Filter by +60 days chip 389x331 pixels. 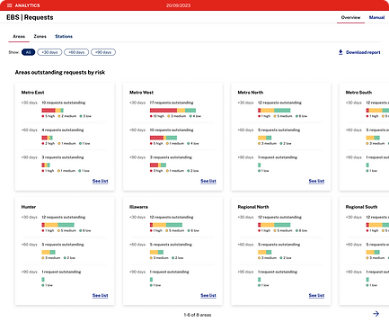coord(76,52)
